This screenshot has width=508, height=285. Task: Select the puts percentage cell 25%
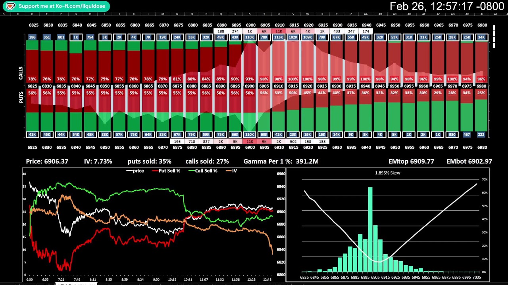coord(481,93)
